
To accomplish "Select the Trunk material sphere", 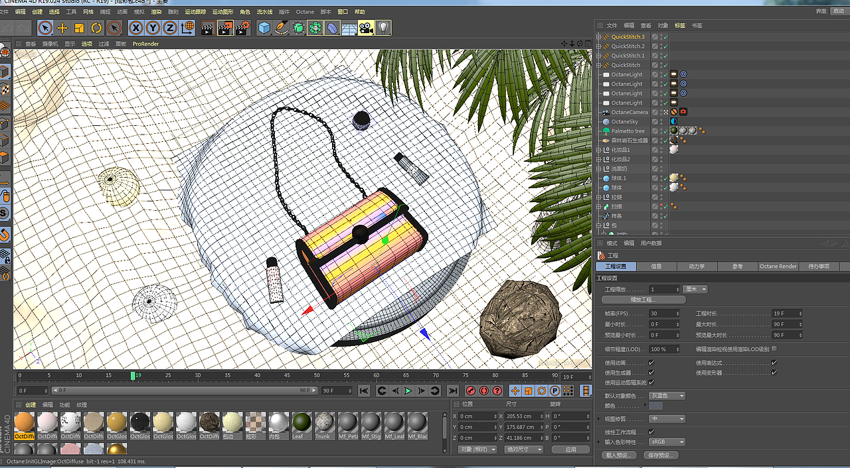I will [324, 422].
